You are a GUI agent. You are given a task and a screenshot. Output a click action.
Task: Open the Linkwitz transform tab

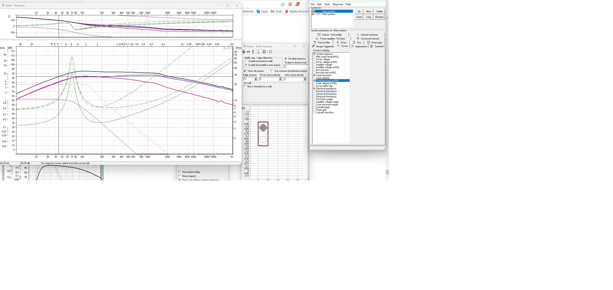pos(367,35)
